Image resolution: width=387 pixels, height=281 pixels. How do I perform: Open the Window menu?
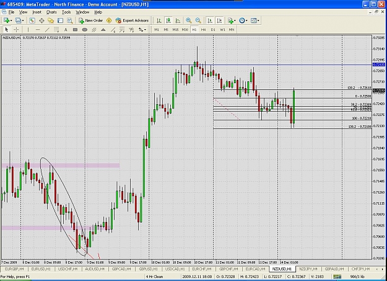point(82,12)
